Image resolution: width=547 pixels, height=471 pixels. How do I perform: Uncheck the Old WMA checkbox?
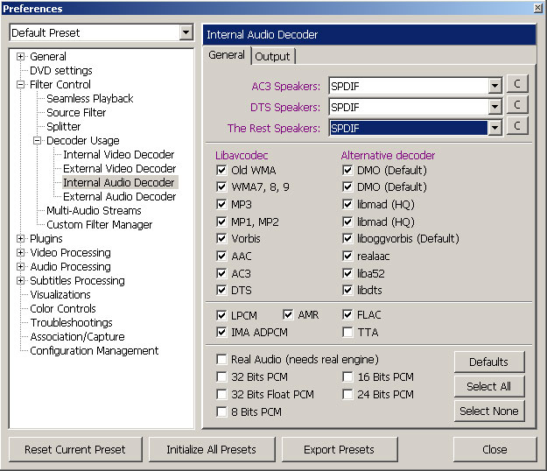tap(221, 170)
